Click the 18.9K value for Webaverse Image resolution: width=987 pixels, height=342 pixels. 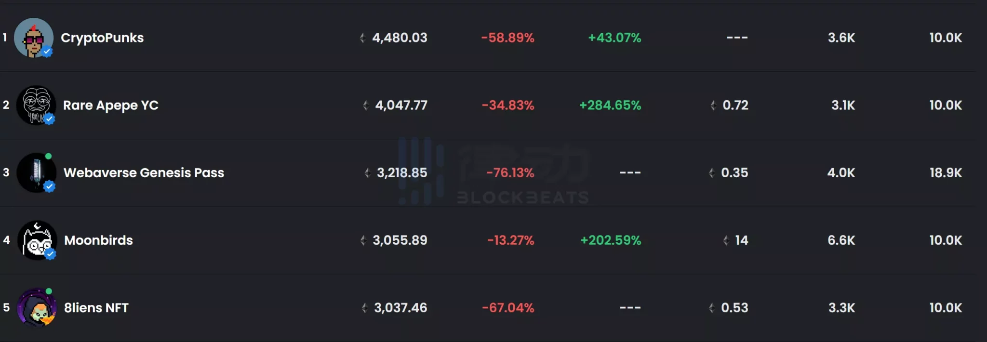[x=946, y=172]
